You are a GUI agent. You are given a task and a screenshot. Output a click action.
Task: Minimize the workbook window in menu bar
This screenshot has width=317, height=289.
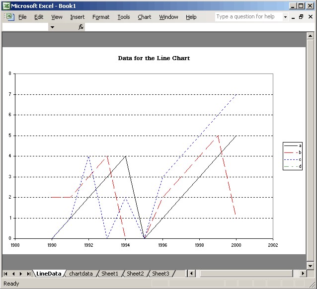pos(293,17)
